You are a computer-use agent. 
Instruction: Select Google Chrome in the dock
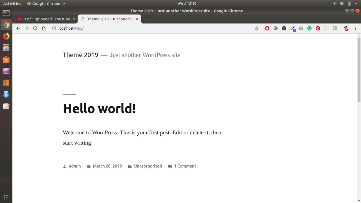pyautogui.click(x=6, y=25)
